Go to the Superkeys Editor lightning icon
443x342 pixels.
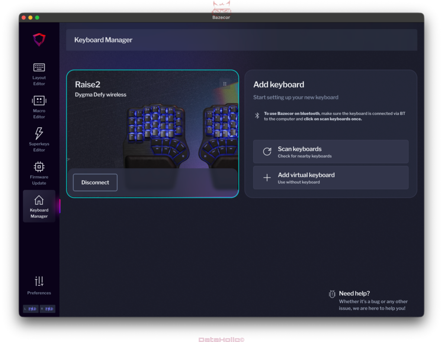pos(39,133)
